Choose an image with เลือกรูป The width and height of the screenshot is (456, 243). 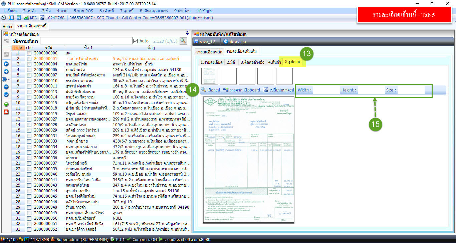(210, 90)
